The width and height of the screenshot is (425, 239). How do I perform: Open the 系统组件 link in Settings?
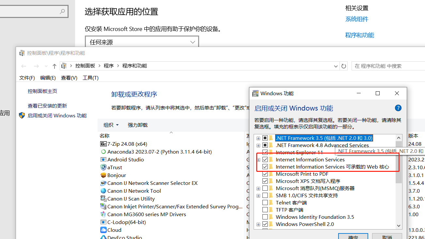pos(357,19)
